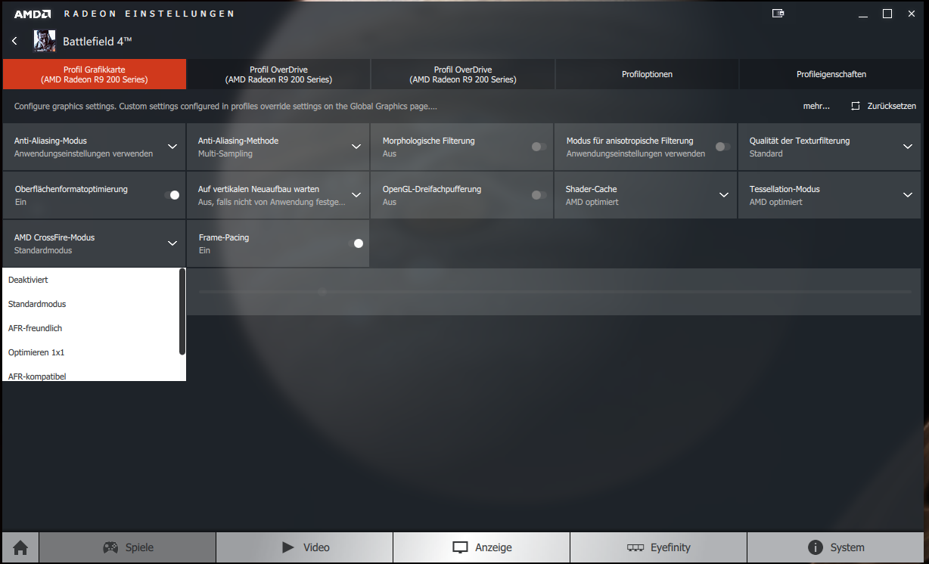Toggle Frame-Pacing switch
Viewport: 929px width, 564px height.
[356, 243]
